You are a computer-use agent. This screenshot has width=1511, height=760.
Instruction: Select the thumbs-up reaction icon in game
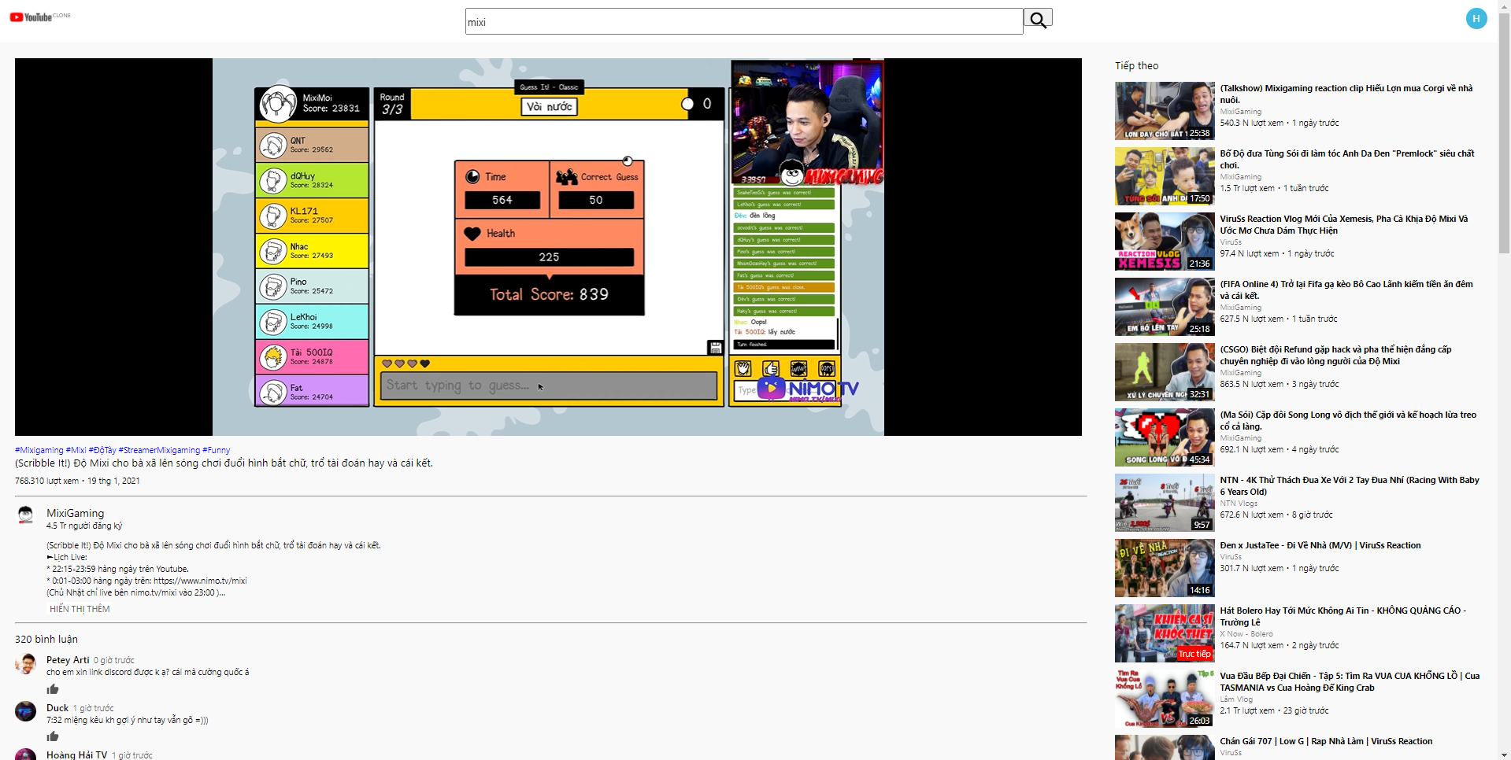tap(770, 368)
